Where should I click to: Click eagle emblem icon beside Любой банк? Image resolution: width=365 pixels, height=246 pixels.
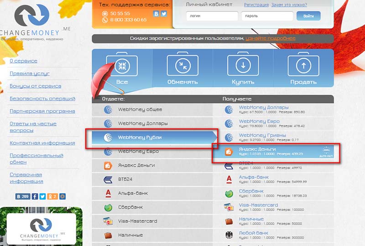point(229,235)
